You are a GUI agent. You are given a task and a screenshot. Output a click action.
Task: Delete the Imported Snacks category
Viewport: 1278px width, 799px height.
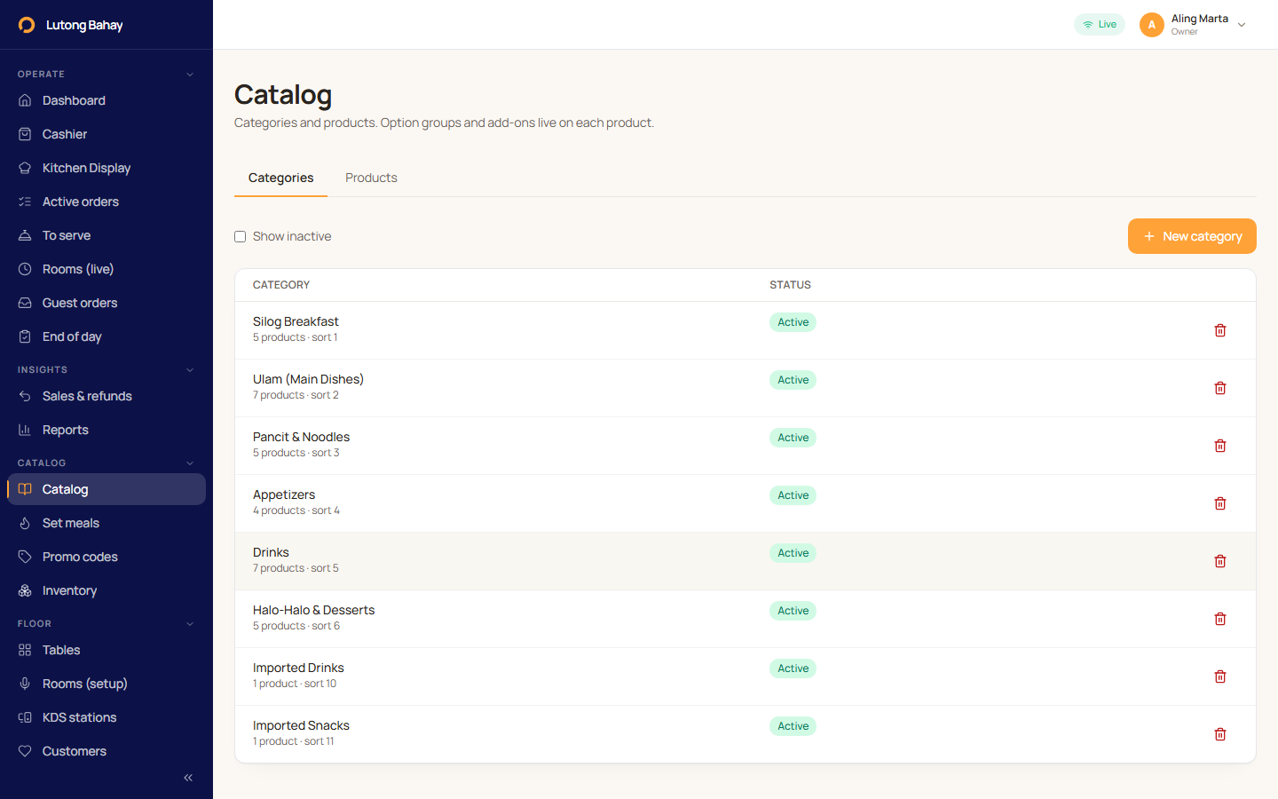[x=1220, y=734]
